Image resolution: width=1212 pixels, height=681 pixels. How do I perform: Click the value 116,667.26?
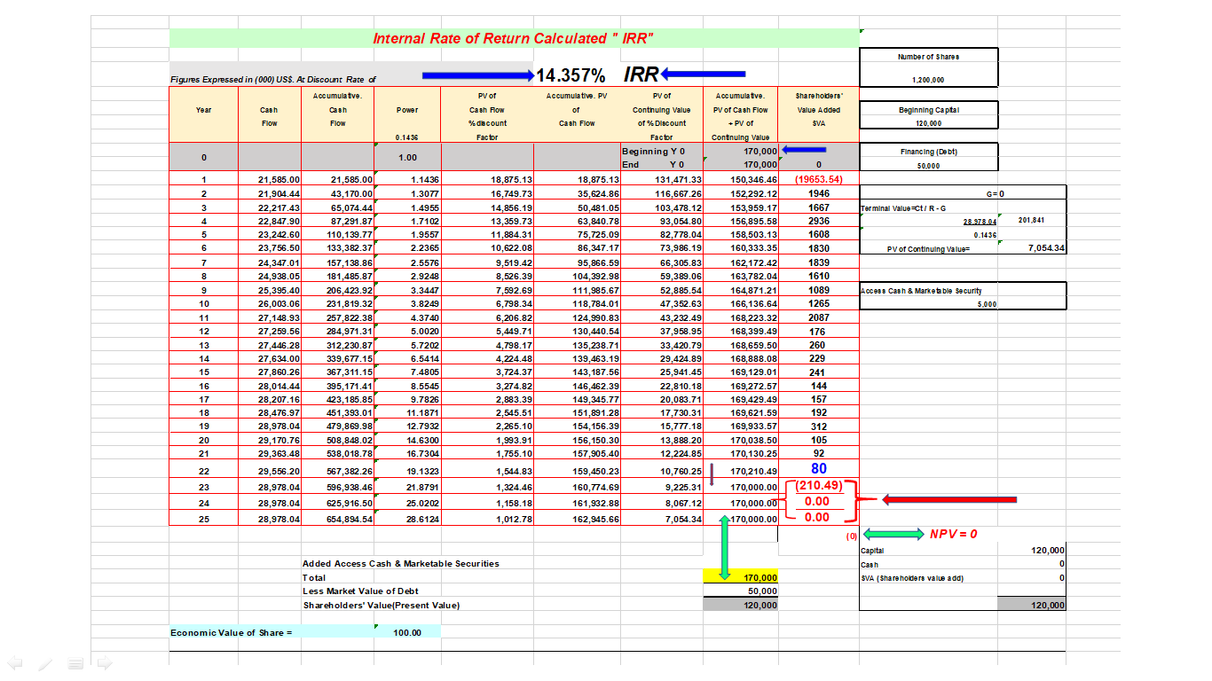[679, 192]
